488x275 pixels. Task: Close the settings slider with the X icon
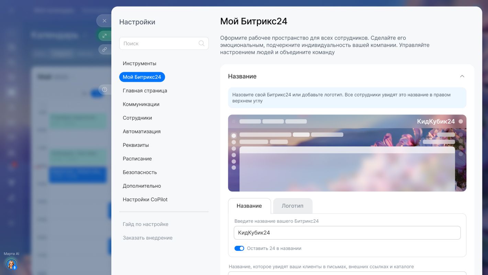104,21
